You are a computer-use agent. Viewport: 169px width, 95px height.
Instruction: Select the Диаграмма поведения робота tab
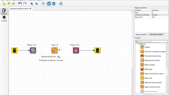pos(19,8)
